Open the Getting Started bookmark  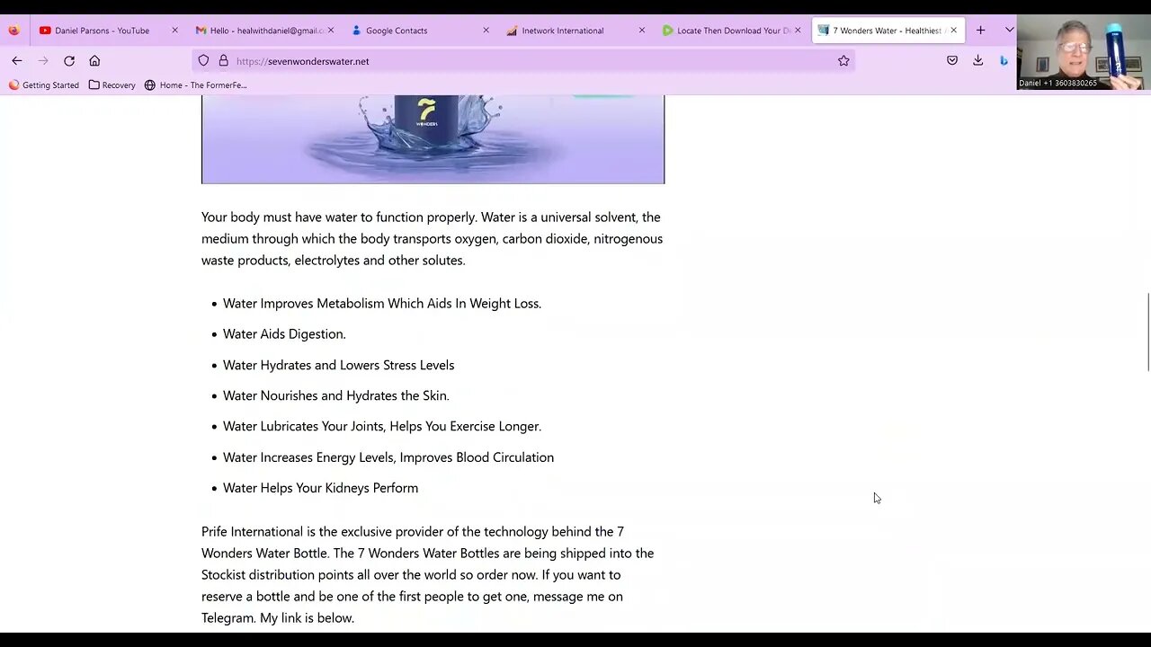(x=43, y=85)
